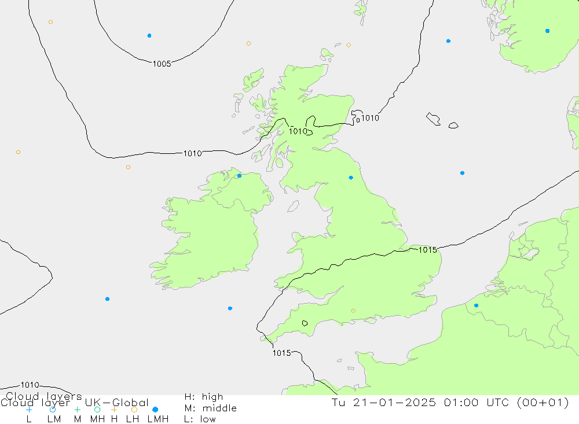Viewport: 579px width, 424px height.
Task: Click the orange circle LH legend symbol
Action: pos(134,410)
